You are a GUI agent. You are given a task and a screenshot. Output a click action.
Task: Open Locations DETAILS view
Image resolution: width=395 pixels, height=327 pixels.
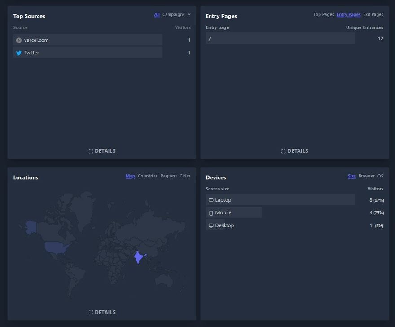(x=102, y=312)
